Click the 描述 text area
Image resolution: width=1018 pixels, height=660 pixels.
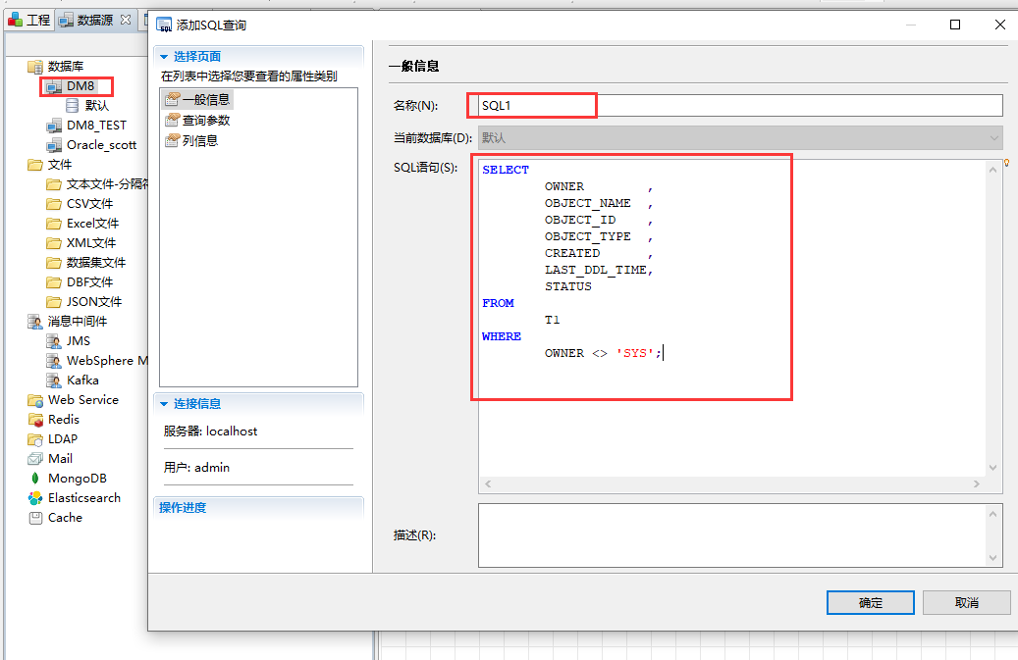click(x=732, y=535)
